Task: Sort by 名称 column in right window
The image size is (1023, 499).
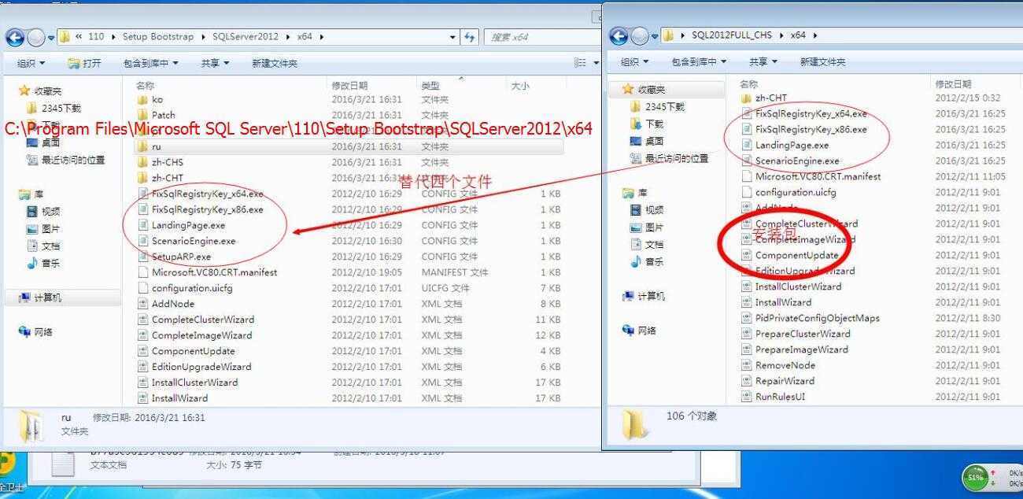Action: coord(749,83)
